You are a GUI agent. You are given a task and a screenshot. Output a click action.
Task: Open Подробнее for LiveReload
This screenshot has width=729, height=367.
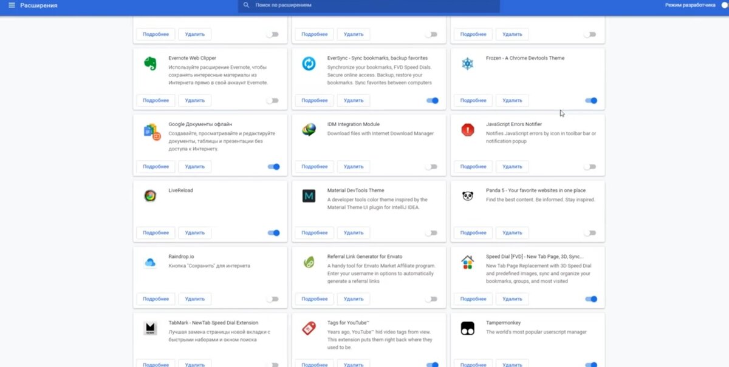point(156,233)
